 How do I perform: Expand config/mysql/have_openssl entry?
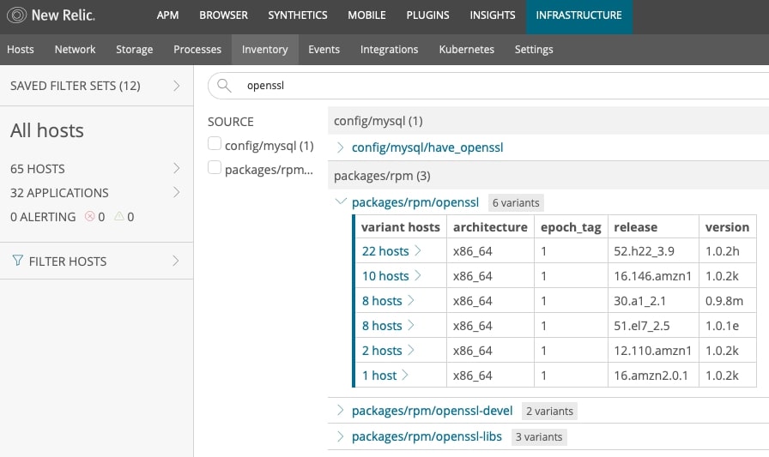point(341,147)
